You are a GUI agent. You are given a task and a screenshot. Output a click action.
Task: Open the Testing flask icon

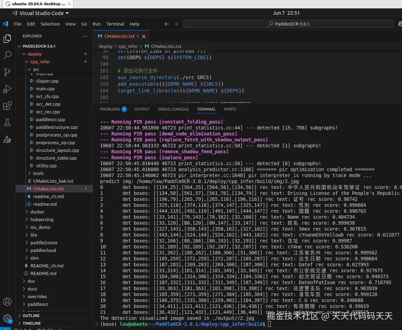coord(7,122)
